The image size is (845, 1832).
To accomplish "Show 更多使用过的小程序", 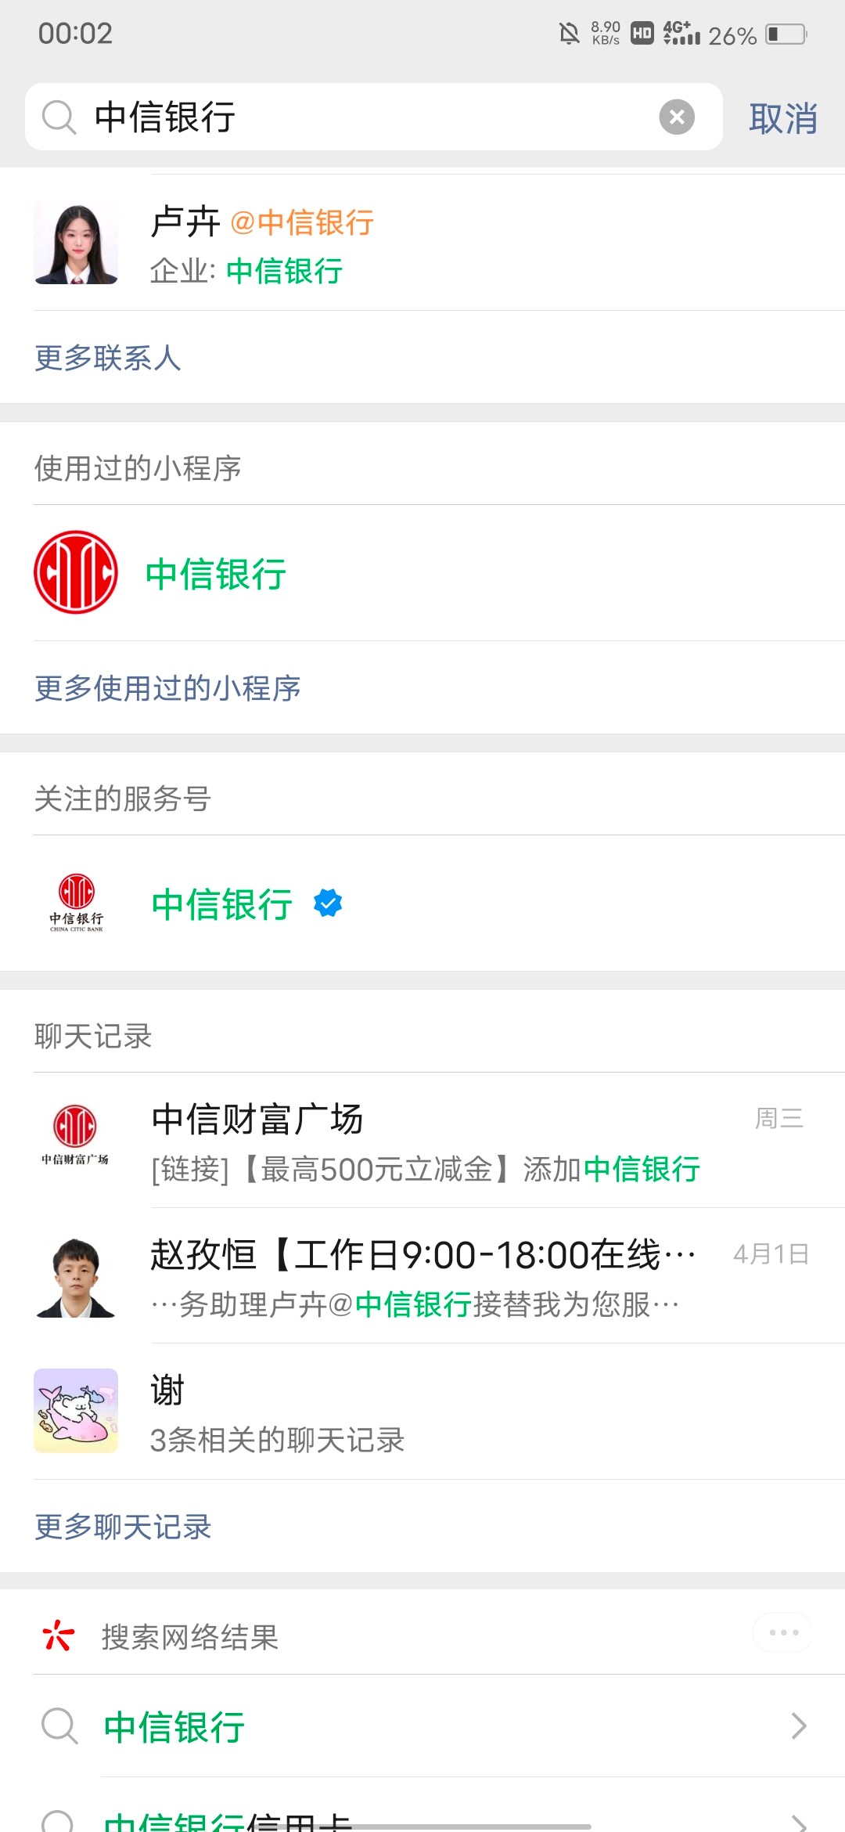I will tap(167, 688).
